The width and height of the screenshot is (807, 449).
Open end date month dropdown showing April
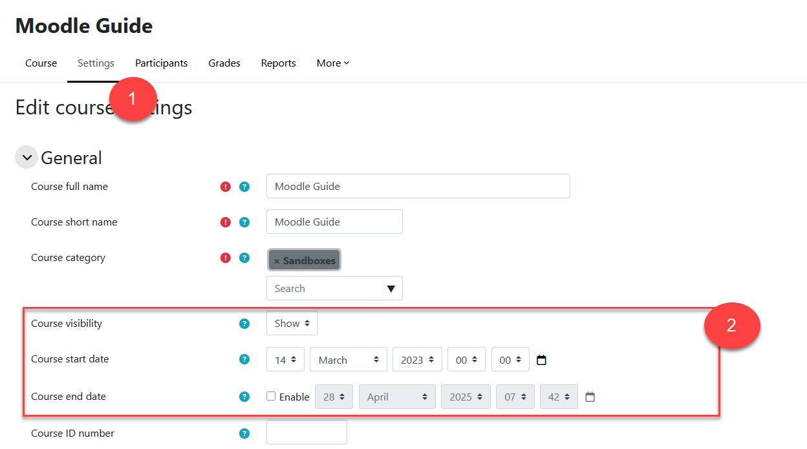pos(398,397)
